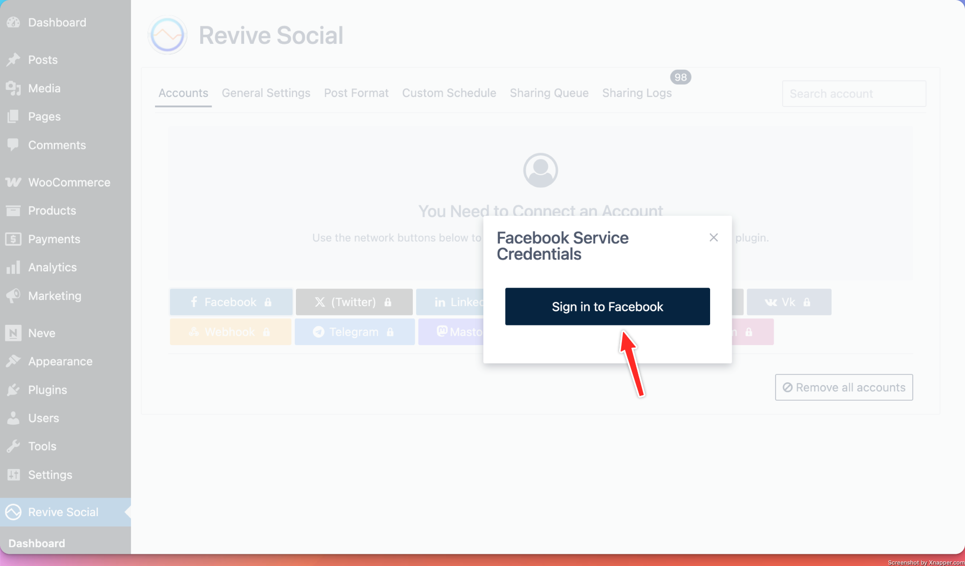Image resolution: width=965 pixels, height=566 pixels.
Task: Click the Posts pushpin icon
Action: (x=13, y=60)
